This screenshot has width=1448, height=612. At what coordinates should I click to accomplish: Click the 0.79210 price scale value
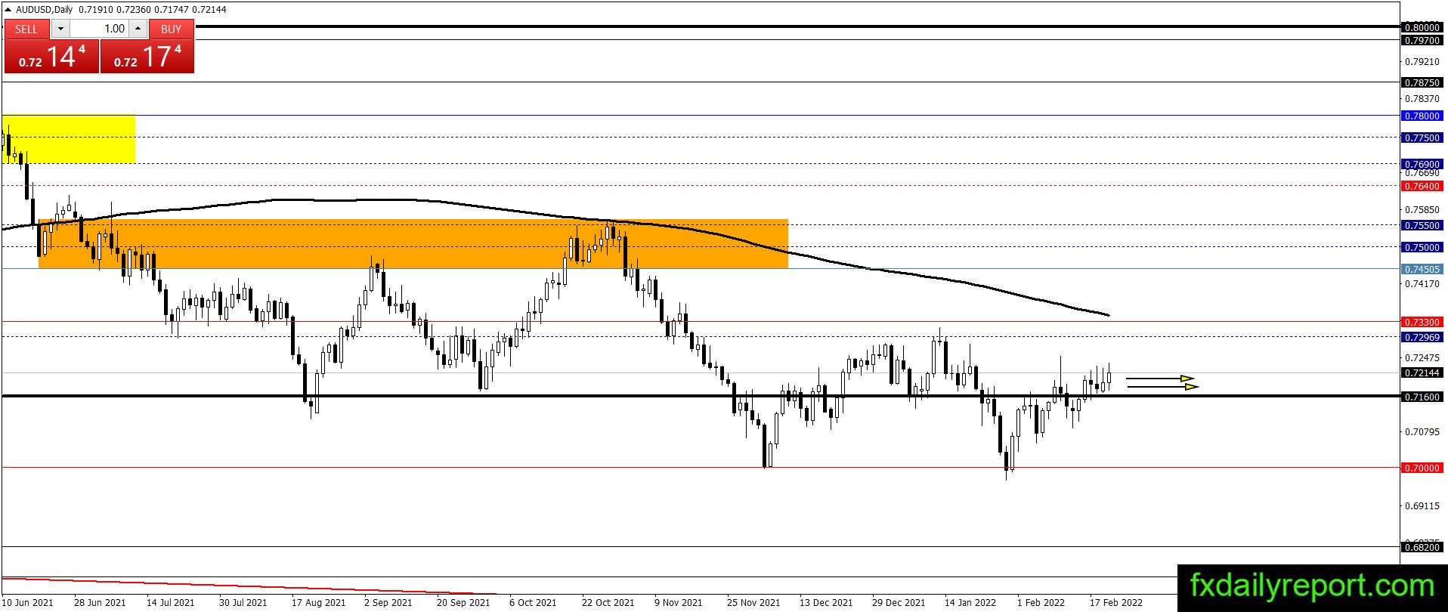point(1422,61)
